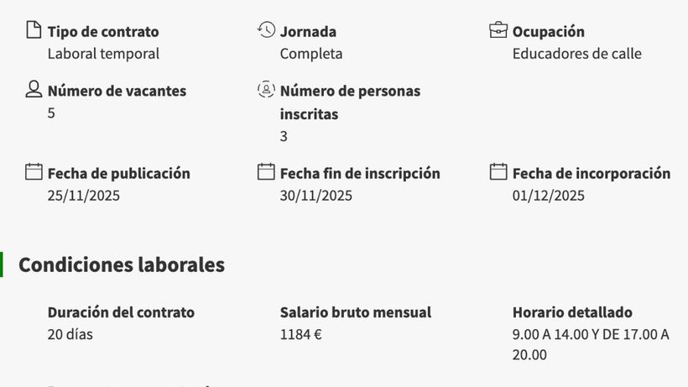Click the document icon beside Tipo de contrato
The image size is (688, 387).
point(34,30)
